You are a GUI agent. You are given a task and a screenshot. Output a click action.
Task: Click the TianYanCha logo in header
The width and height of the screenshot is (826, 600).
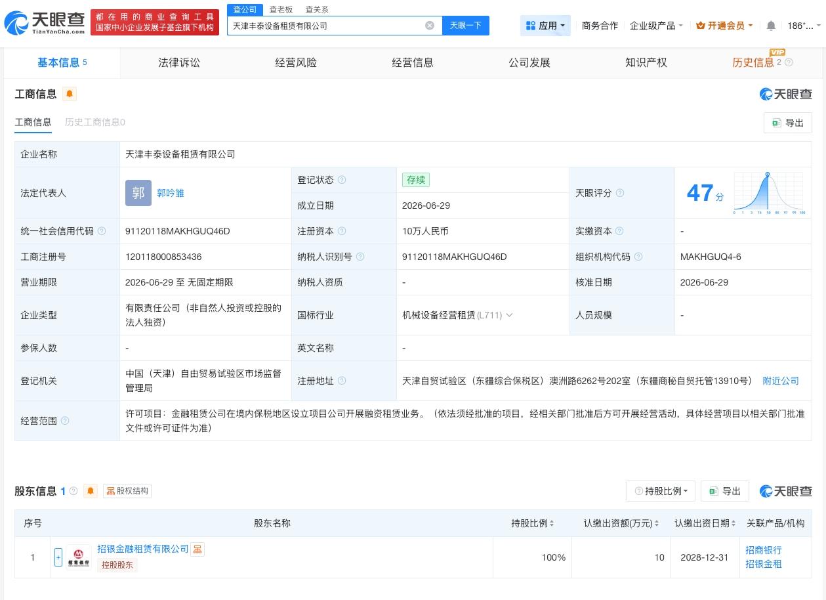click(x=45, y=24)
